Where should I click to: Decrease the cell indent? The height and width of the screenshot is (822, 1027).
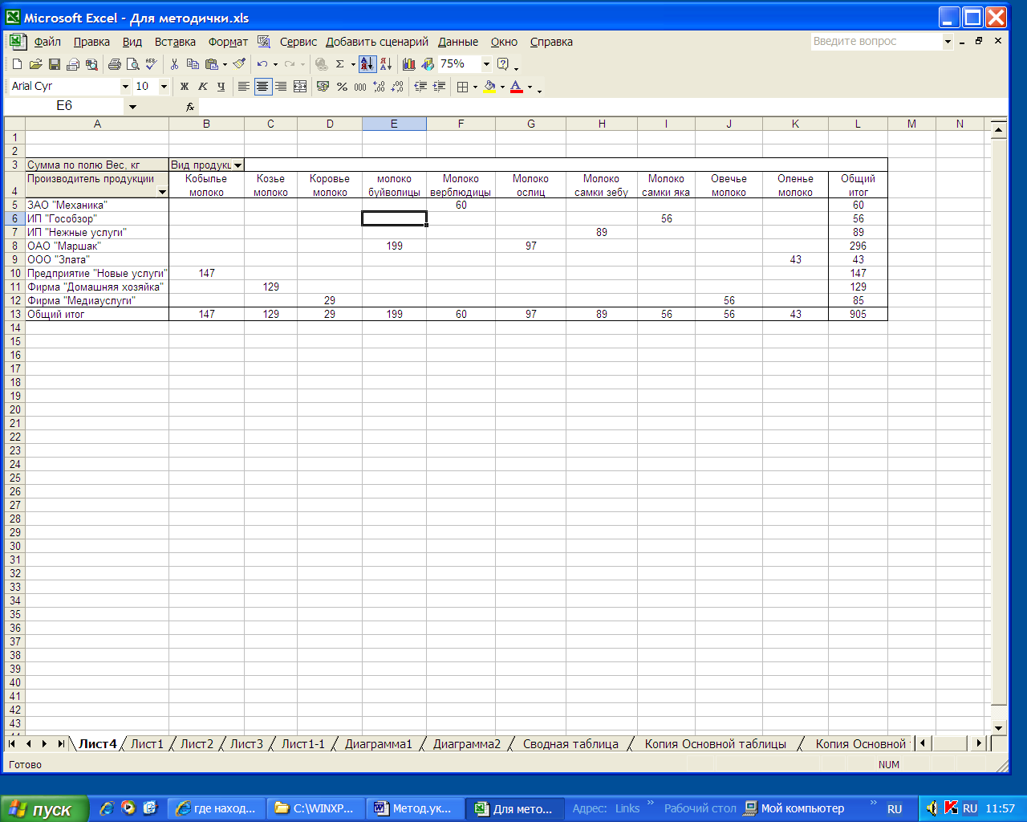tap(420, 87)
